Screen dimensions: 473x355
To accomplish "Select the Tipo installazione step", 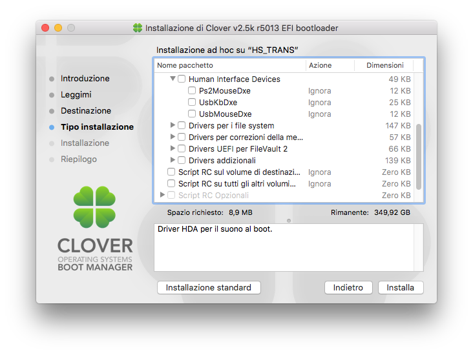I will pyautogui.click(x=97, y=127).
